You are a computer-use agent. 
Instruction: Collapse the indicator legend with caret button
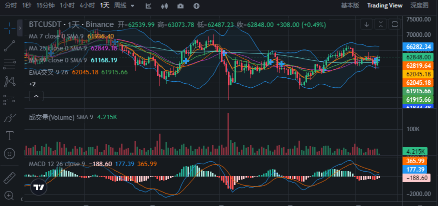pos(36,96)
